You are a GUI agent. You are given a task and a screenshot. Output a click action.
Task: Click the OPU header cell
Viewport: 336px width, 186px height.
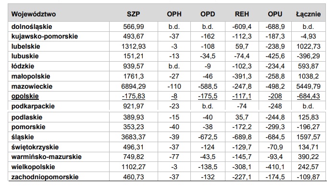point(275,14)
